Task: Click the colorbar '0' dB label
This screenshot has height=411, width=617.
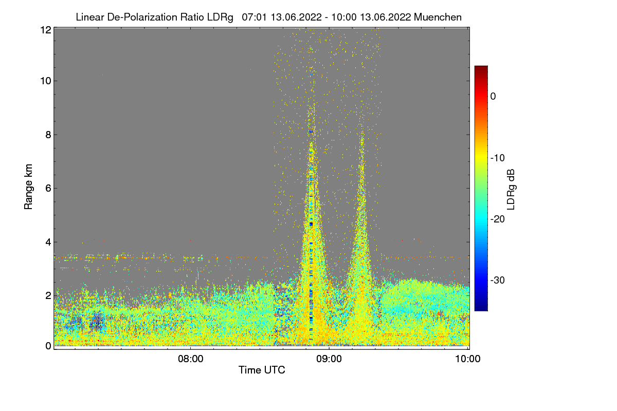Action: [x=493, y=96]
